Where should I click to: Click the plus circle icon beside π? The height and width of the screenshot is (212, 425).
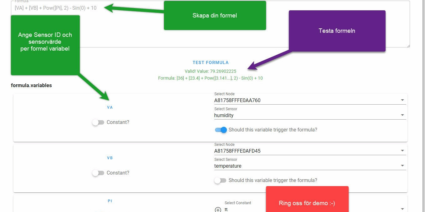(218, 210)
